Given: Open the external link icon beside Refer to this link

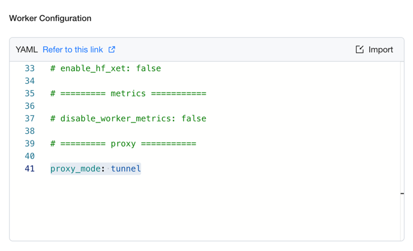Looking at the screenshot, I should click(112, 50).
